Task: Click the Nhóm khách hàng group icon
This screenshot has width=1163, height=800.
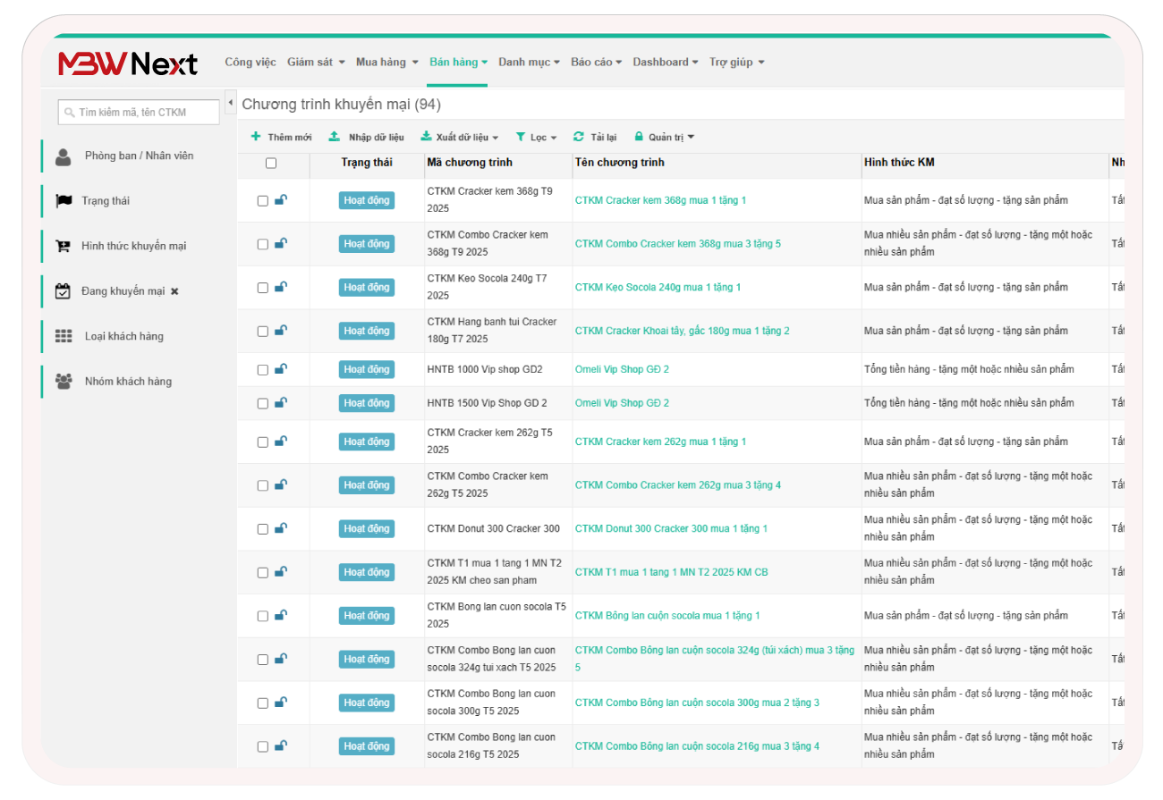Action: click(64, 382)
